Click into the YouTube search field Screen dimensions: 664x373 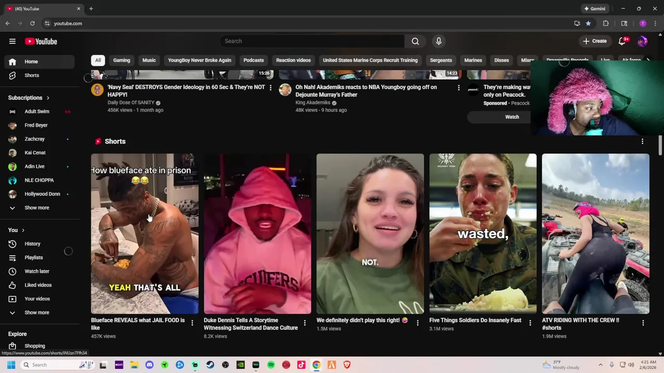coord(312,41)
